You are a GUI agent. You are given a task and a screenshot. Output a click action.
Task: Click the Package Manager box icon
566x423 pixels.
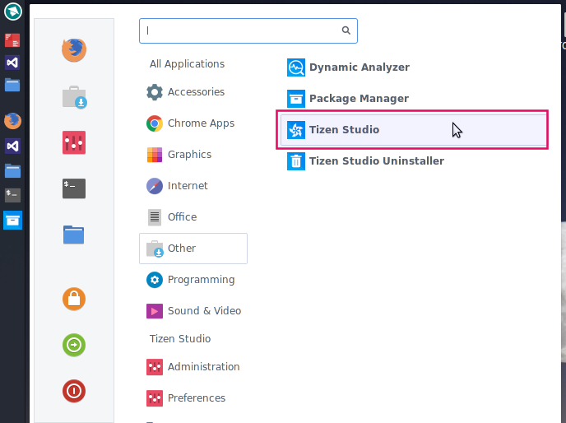tap(296, 99)
